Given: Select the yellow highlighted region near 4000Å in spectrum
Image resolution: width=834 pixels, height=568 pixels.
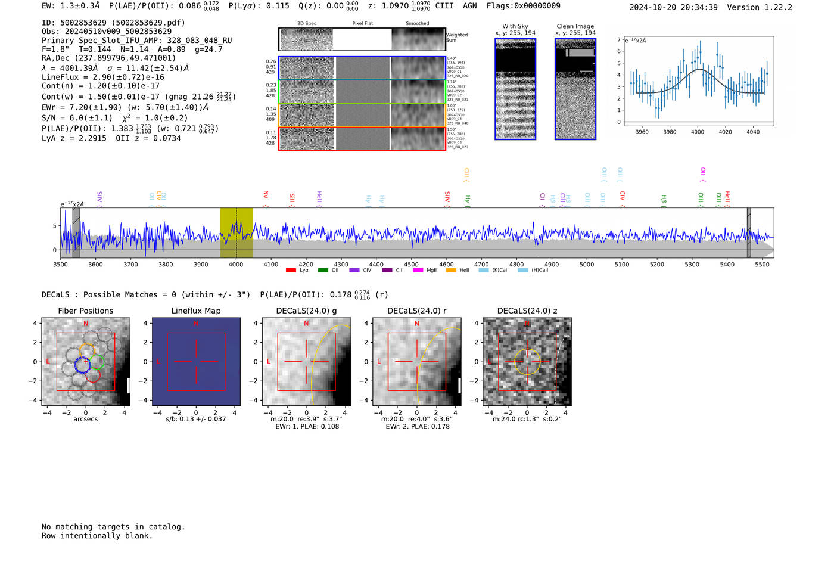Looking at the screenshot, I should point(236,233).
